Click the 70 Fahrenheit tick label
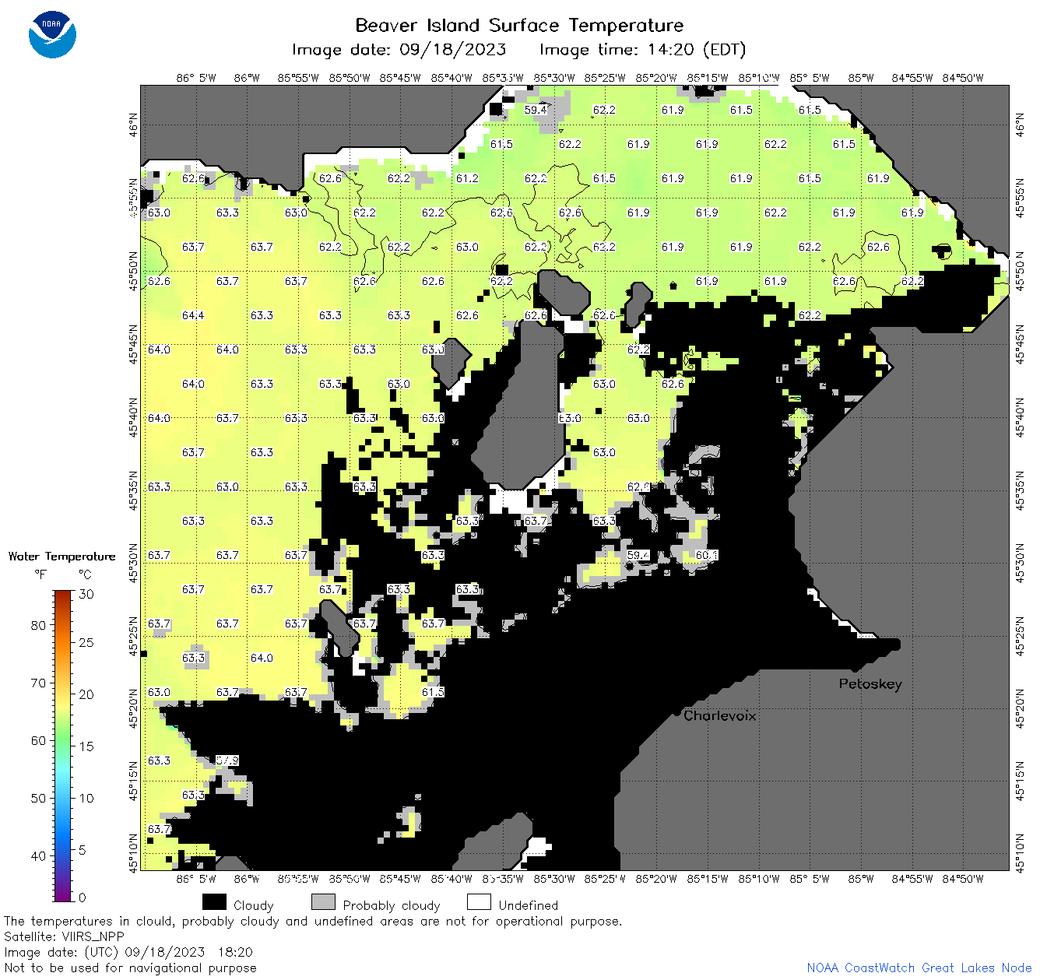This screenshot has width=1040, height=980. (38, 683)
